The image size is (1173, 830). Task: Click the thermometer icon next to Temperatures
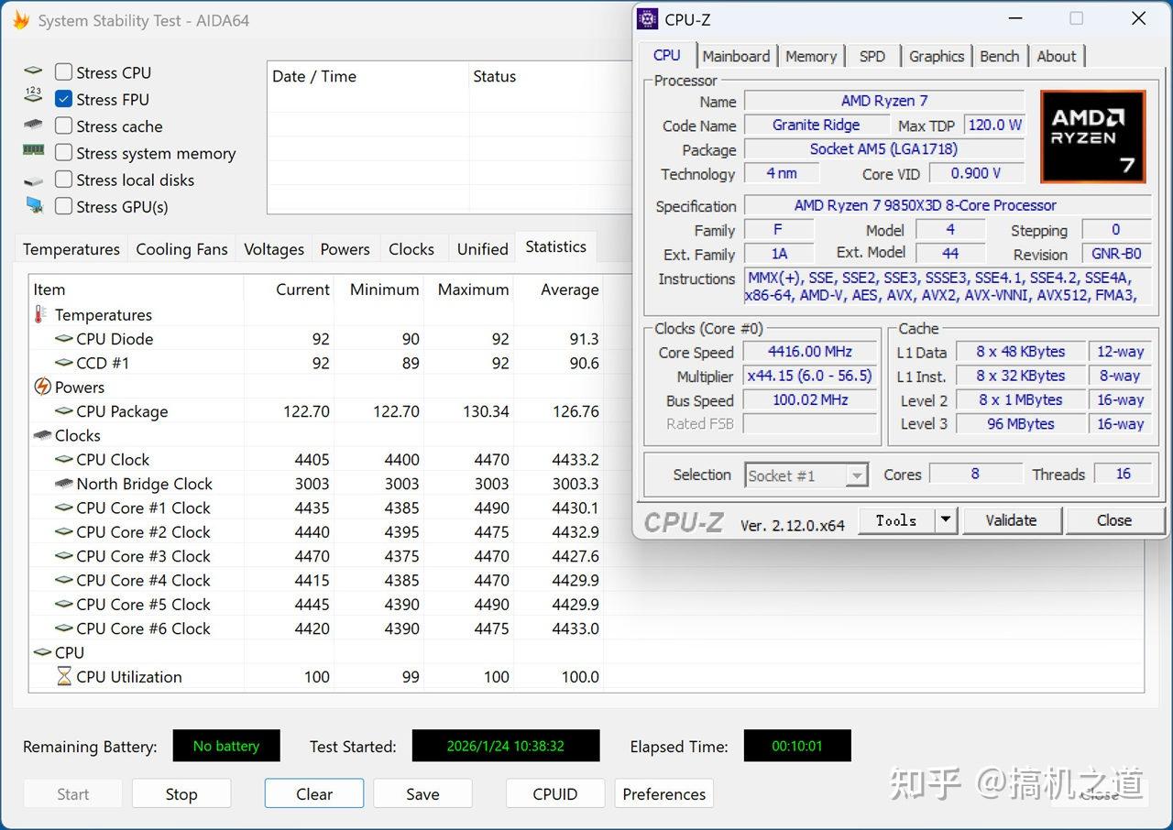40,314
